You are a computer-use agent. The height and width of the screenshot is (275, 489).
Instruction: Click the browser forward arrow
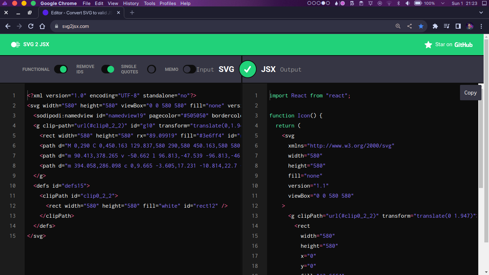(19, 26)
